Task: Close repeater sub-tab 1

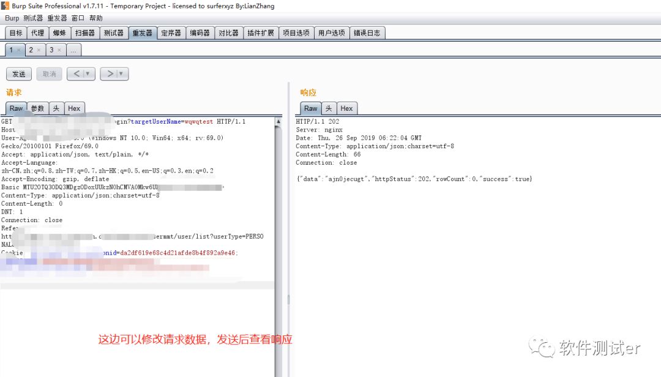Action: (x=18, y=50)
